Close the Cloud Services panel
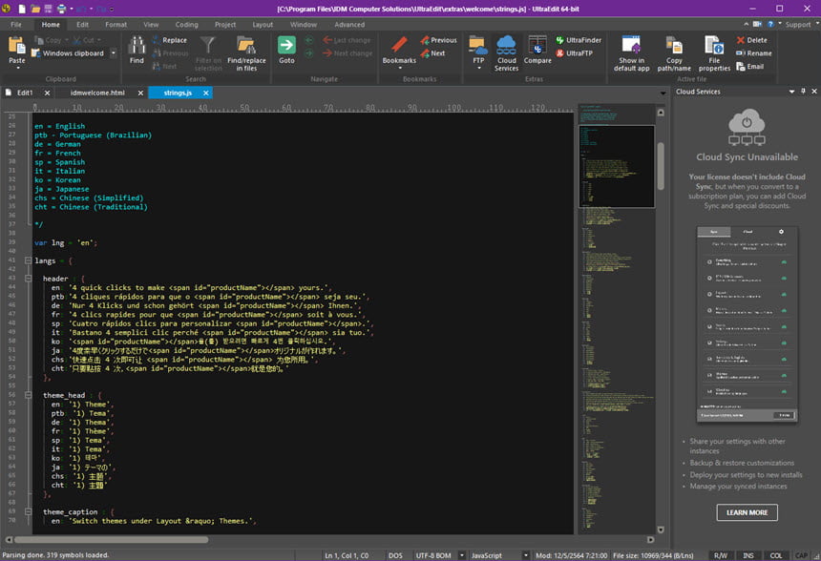 [814, 92]
